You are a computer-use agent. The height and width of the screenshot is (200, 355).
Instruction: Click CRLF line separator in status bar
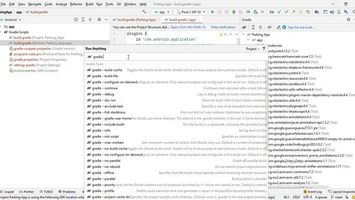tap(296, 197)
